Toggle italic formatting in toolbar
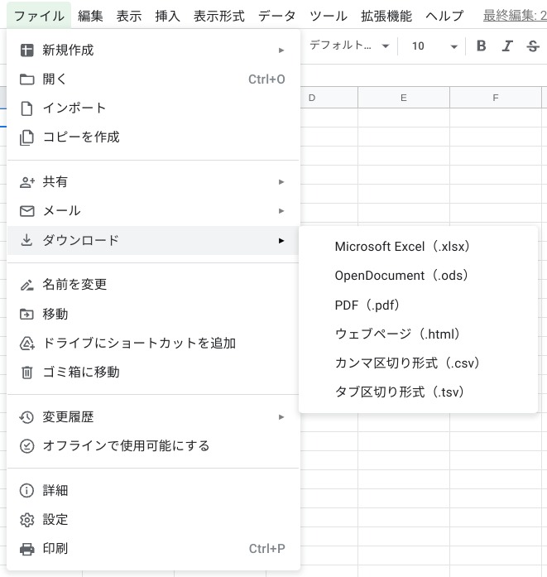547x577 pixels. (x=507, y=46)
